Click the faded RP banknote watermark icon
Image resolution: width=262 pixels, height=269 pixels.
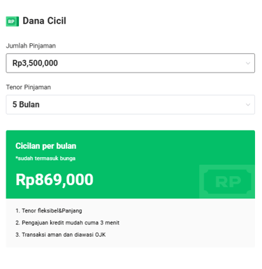click(x=227, y=182)
